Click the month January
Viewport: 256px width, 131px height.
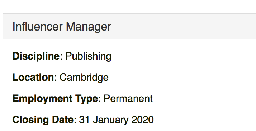(x=110, y=120)
